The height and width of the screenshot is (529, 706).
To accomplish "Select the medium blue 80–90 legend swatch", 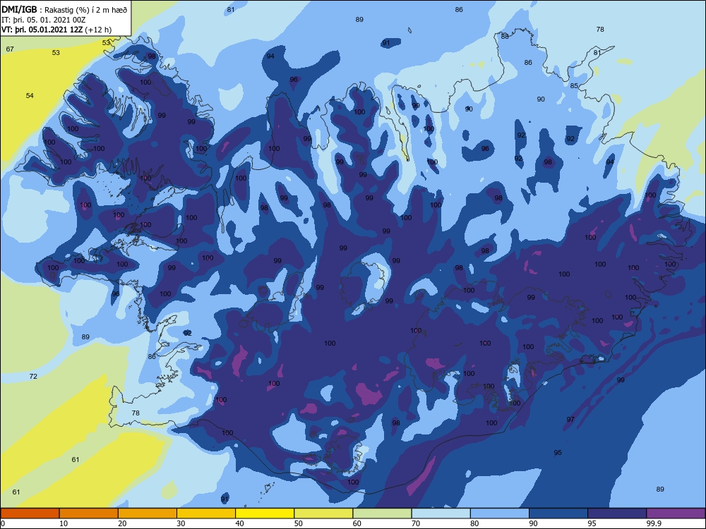I will tap(500, 513).
